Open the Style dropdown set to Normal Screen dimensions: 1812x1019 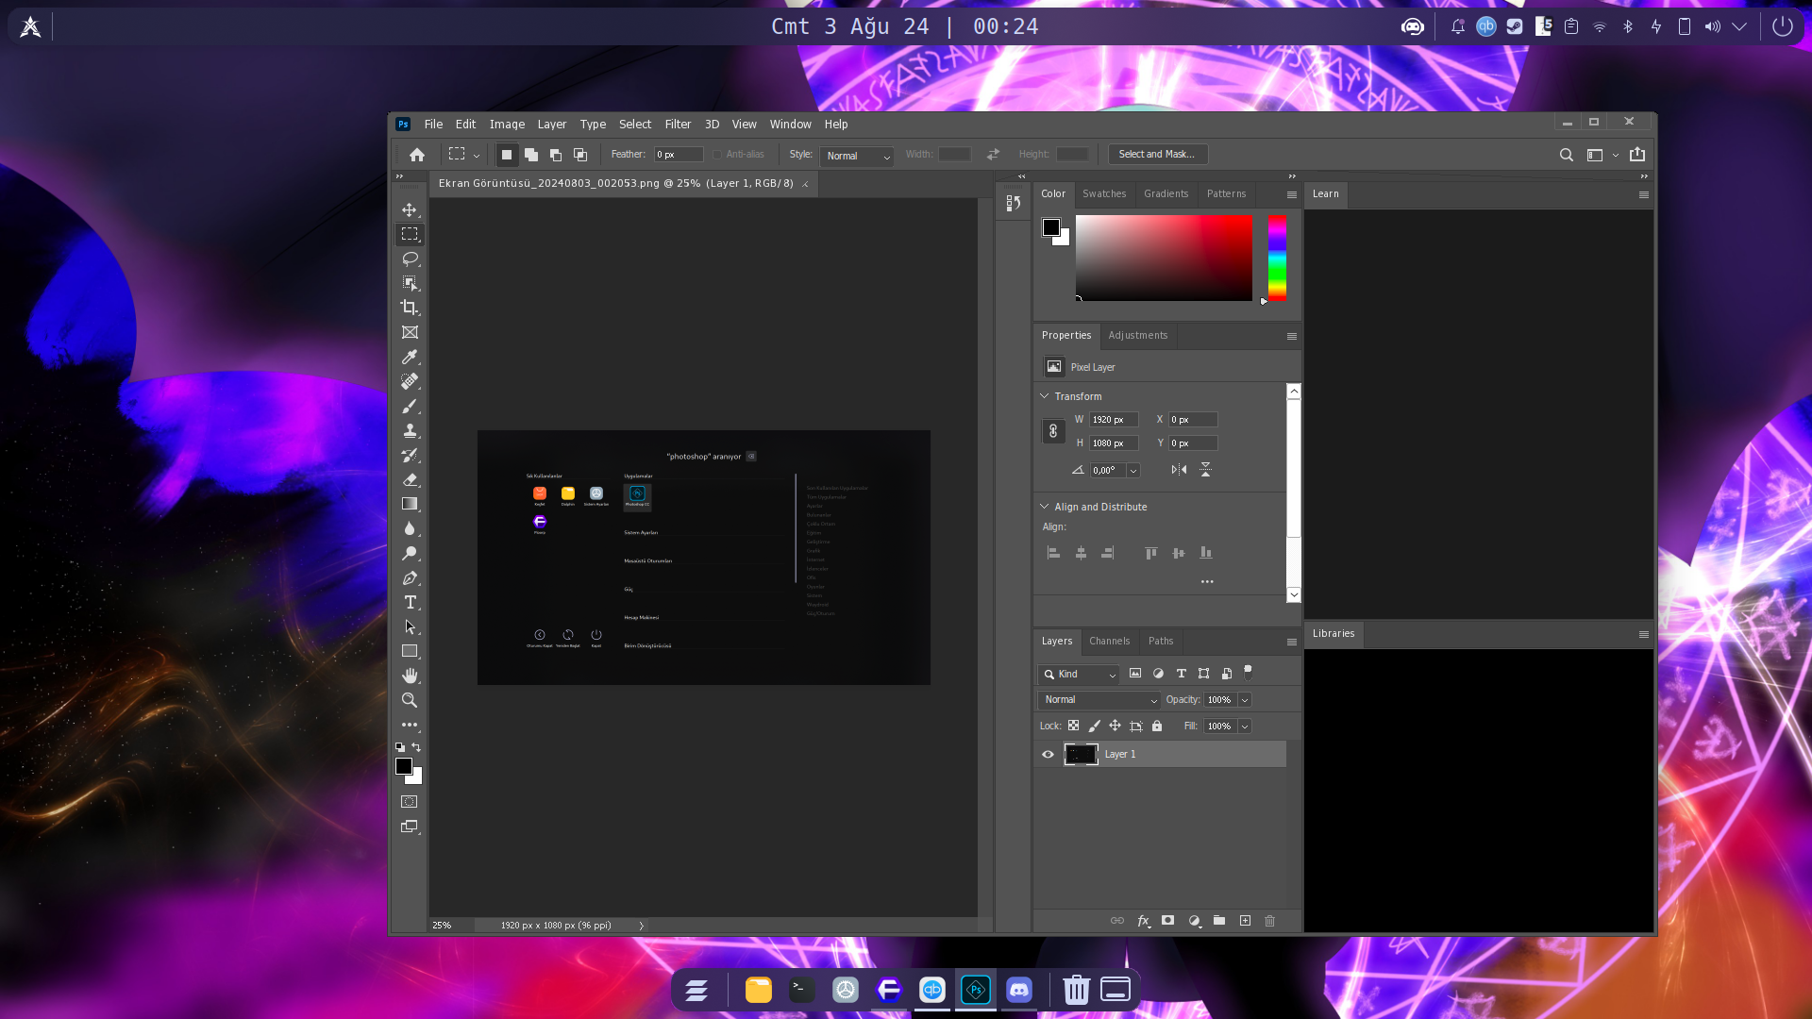[857, 156]
